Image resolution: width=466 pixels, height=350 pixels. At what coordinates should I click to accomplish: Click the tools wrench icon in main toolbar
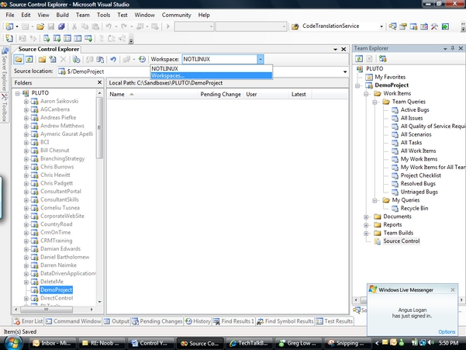pyautogui.click(x=434, y=26)
